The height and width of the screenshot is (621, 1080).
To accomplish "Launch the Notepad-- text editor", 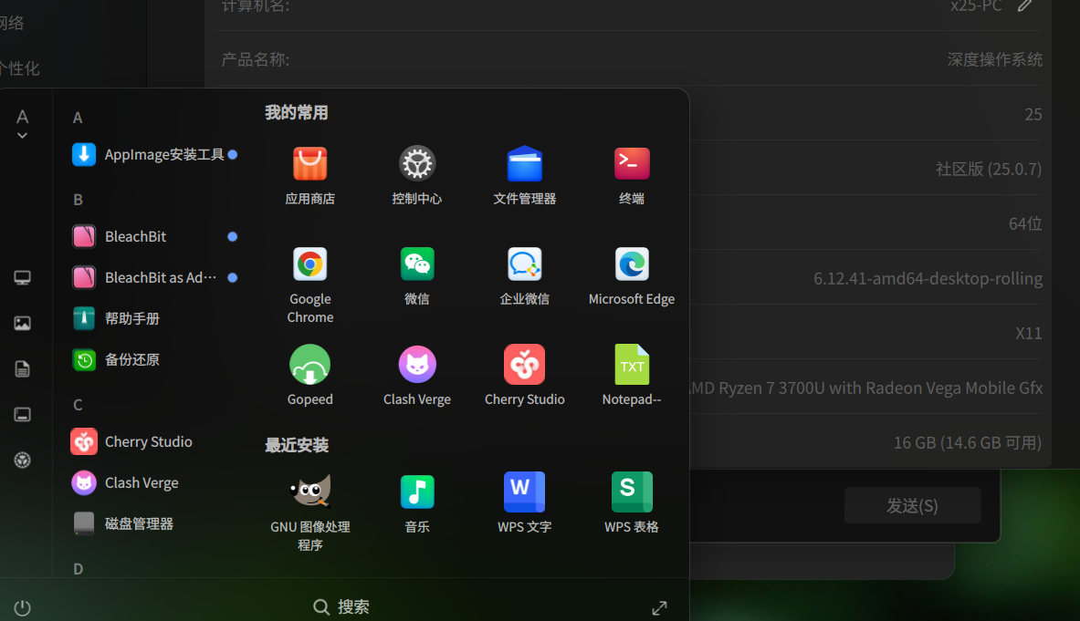I will click(x=632, y=365).
